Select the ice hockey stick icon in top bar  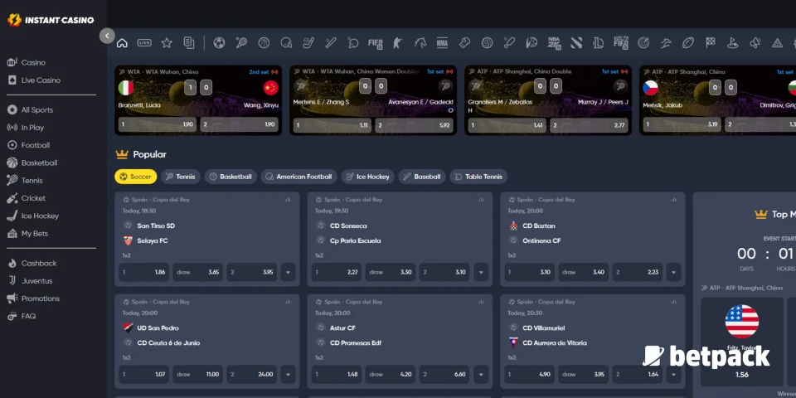308,43
